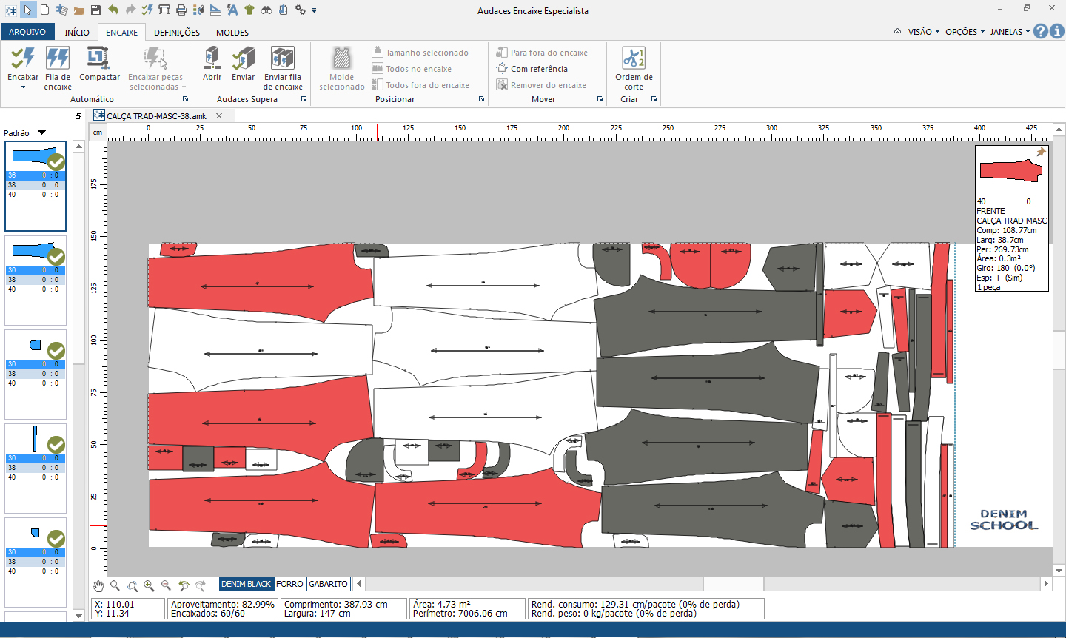Screen dimensions: 1066x638
Task: Select the DENIM BLACK fabric tab
Action: [247, 584]
